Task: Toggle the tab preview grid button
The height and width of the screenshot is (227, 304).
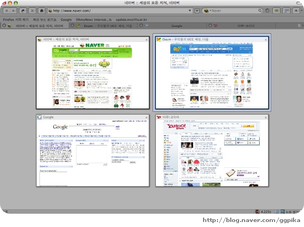Action: (x=286, y=11)
